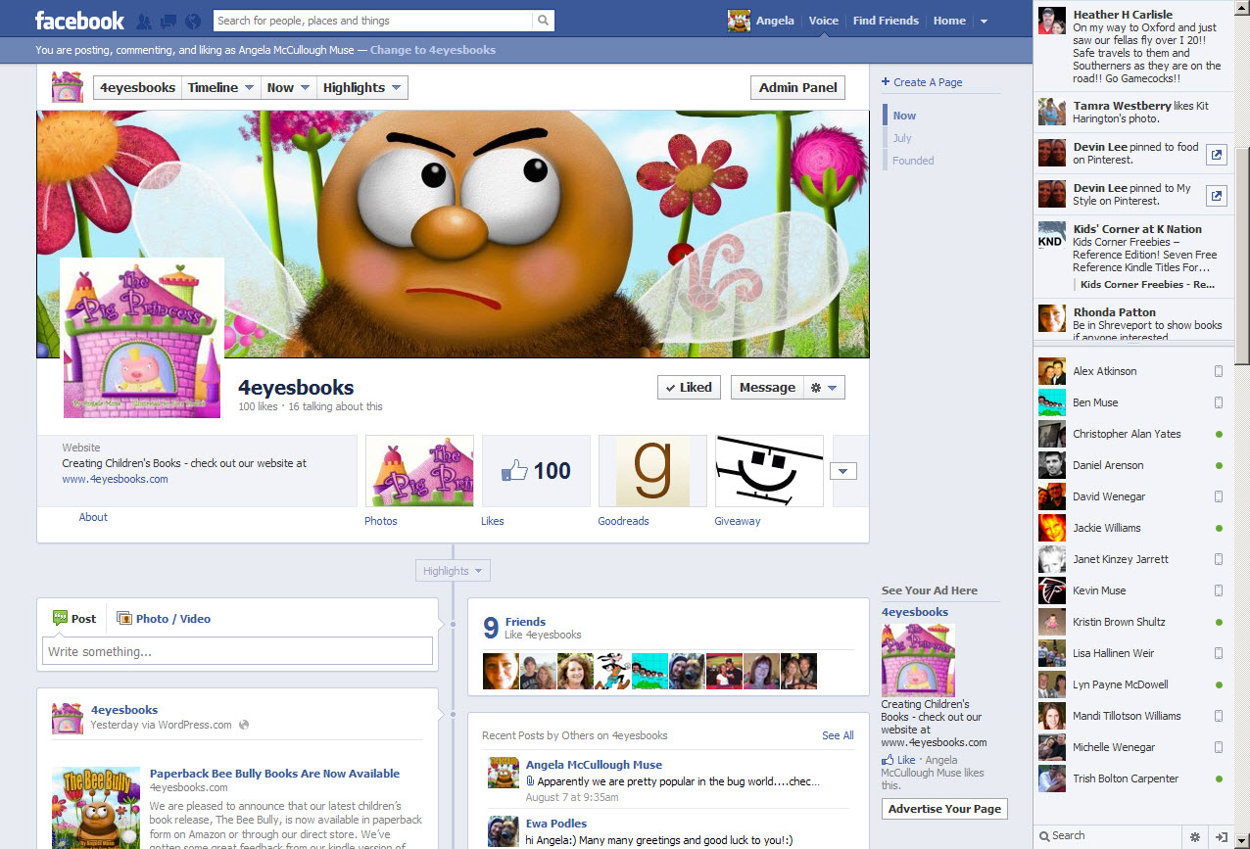Click the Write something text field
The width and height of the screenshot is (1250, 849).
click(x=237, y=652)
